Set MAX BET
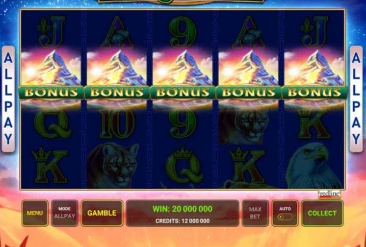Screen dimensions: 366x247 (x=255, y=213)
